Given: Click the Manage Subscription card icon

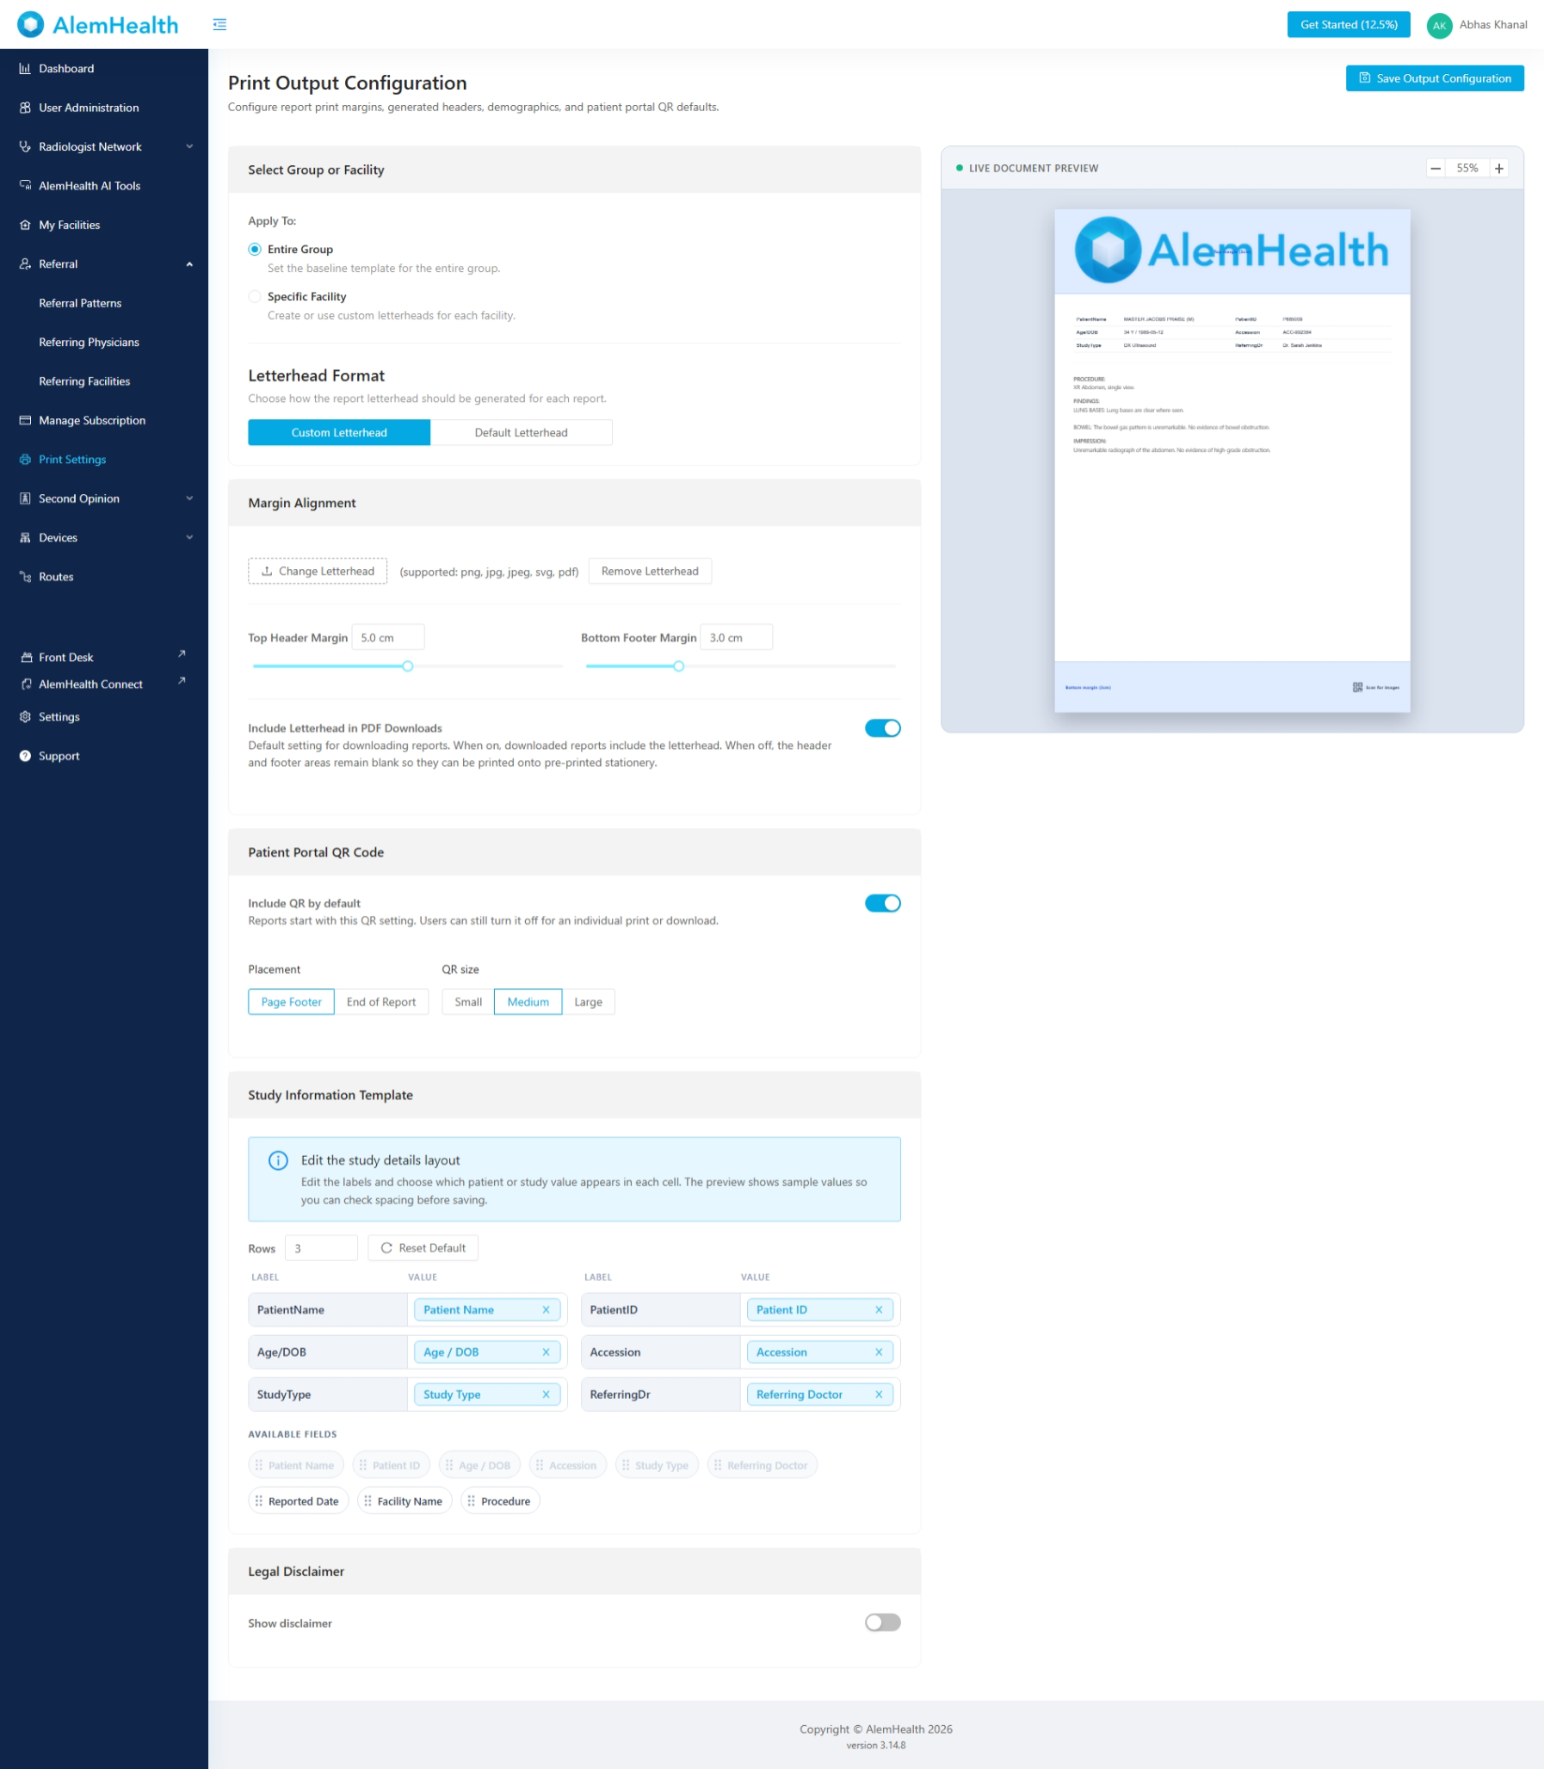Looking at the screenshot, I should click(x=25, y=420).
